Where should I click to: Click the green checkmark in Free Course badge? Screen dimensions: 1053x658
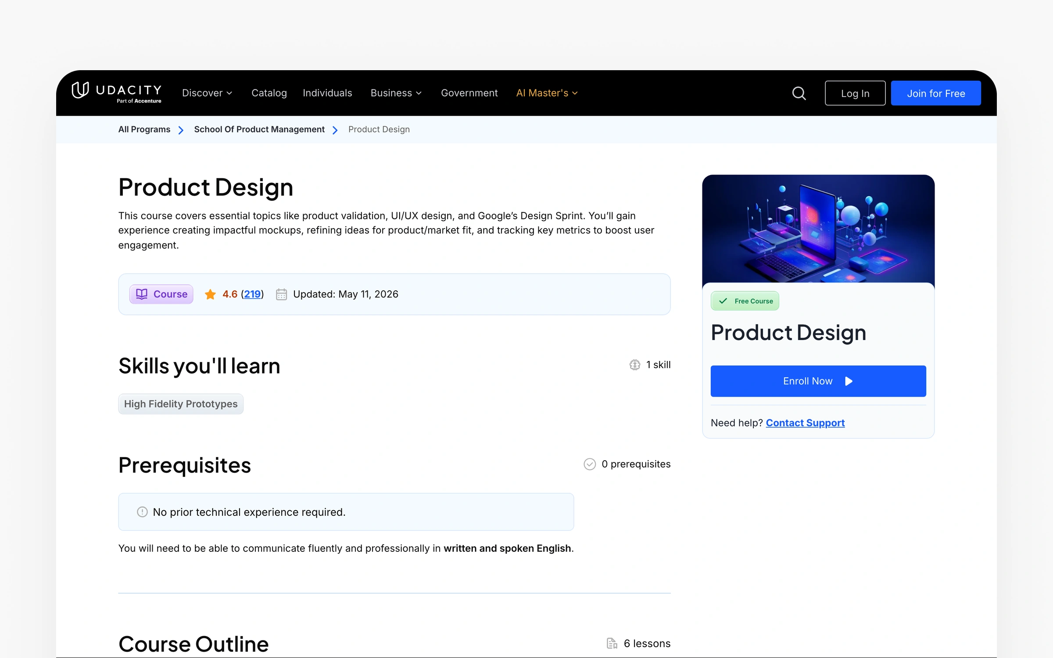[723, 301]
